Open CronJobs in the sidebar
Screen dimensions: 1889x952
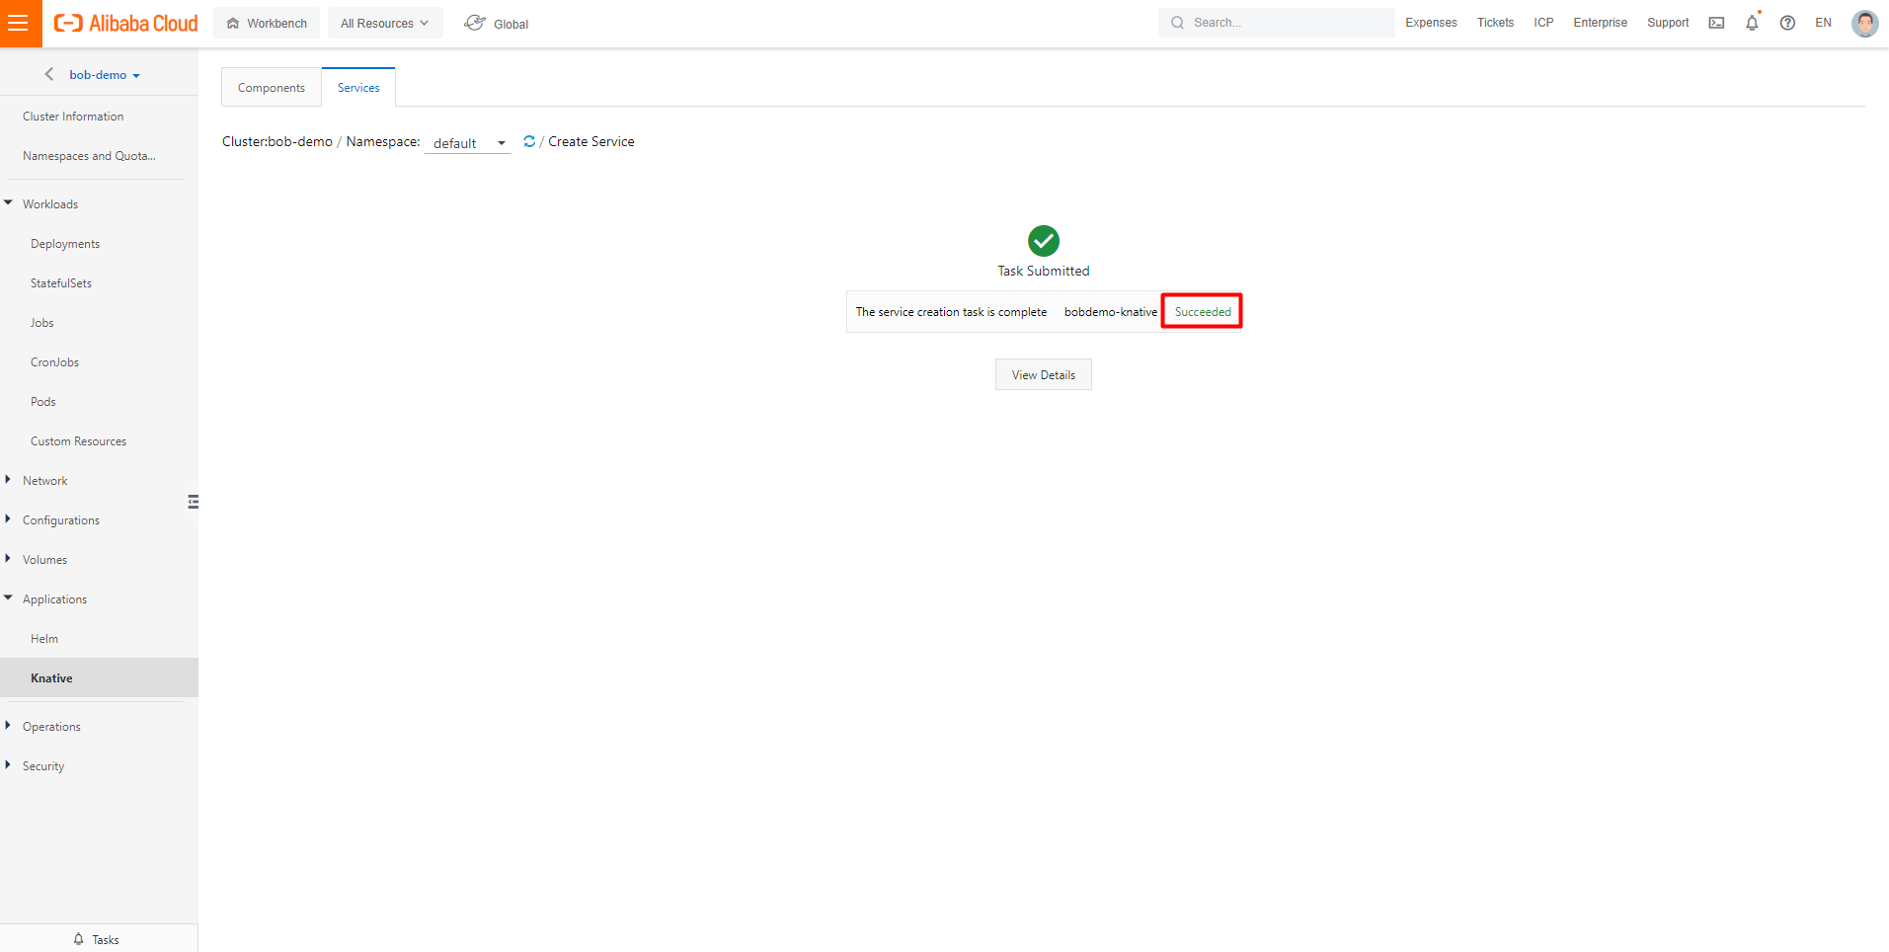pyautogui.click(x=54, y=361)
